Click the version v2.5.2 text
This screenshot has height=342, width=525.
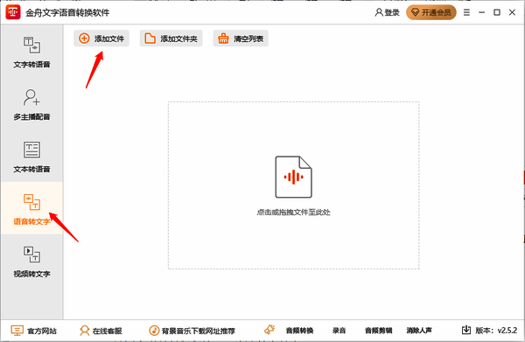coord(496,331)
